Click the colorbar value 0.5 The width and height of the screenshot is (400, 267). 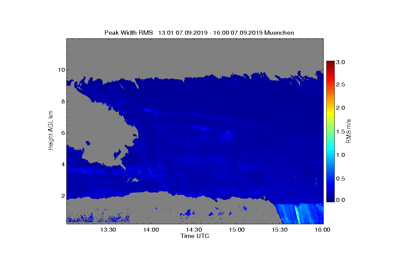click(340, 179)
